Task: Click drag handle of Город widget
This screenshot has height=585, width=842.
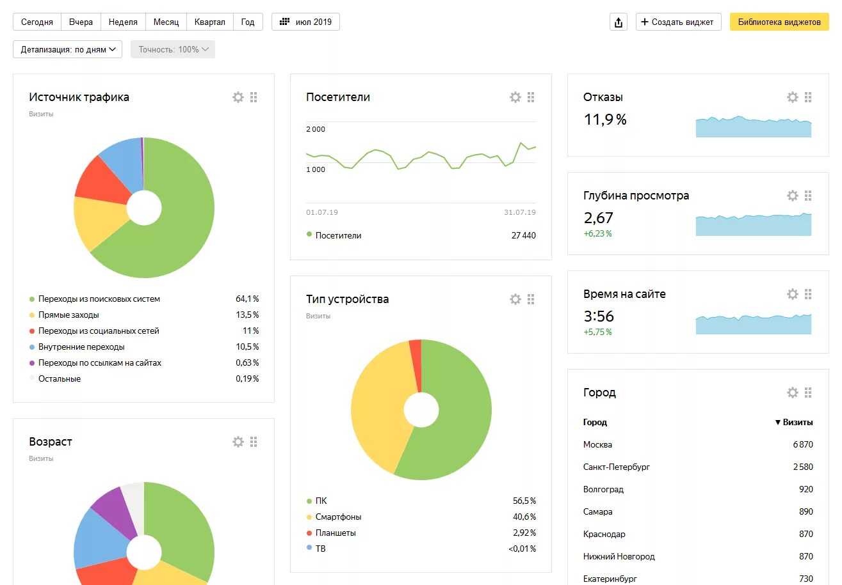Action: click(x=808, y=393)
